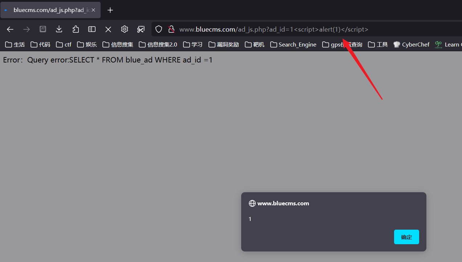Open the 信息搜集 bookmarks folder
The image size is (462, 262).
118,44
